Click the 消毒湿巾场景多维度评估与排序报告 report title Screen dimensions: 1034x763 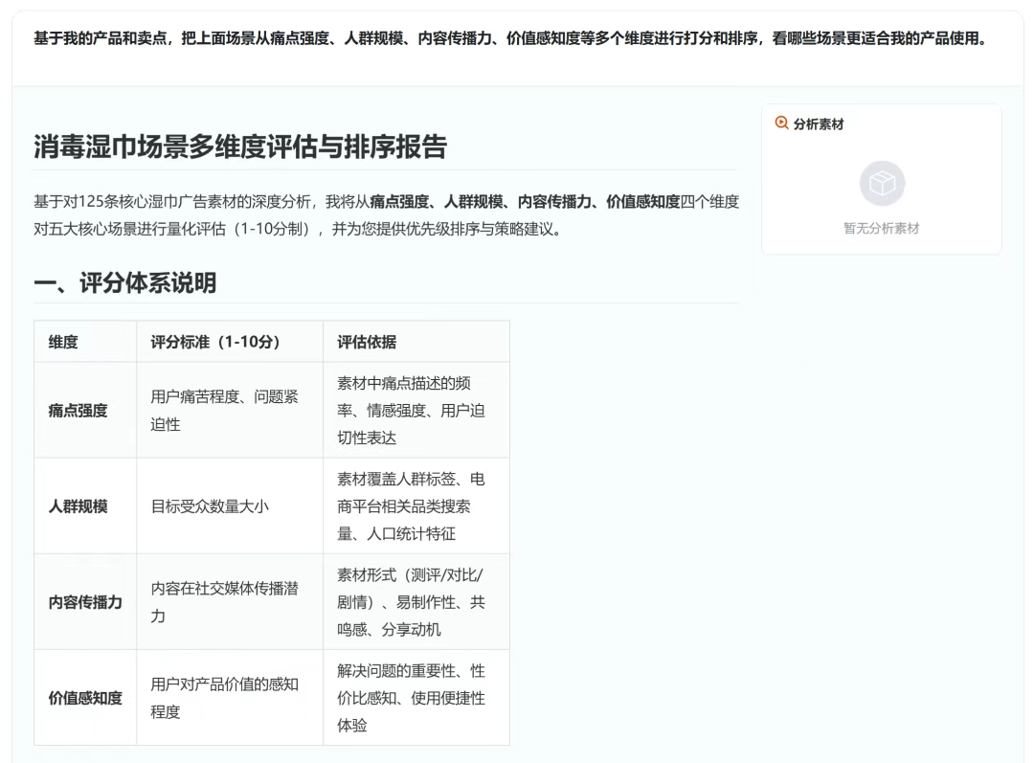click(x=240, y=146)
